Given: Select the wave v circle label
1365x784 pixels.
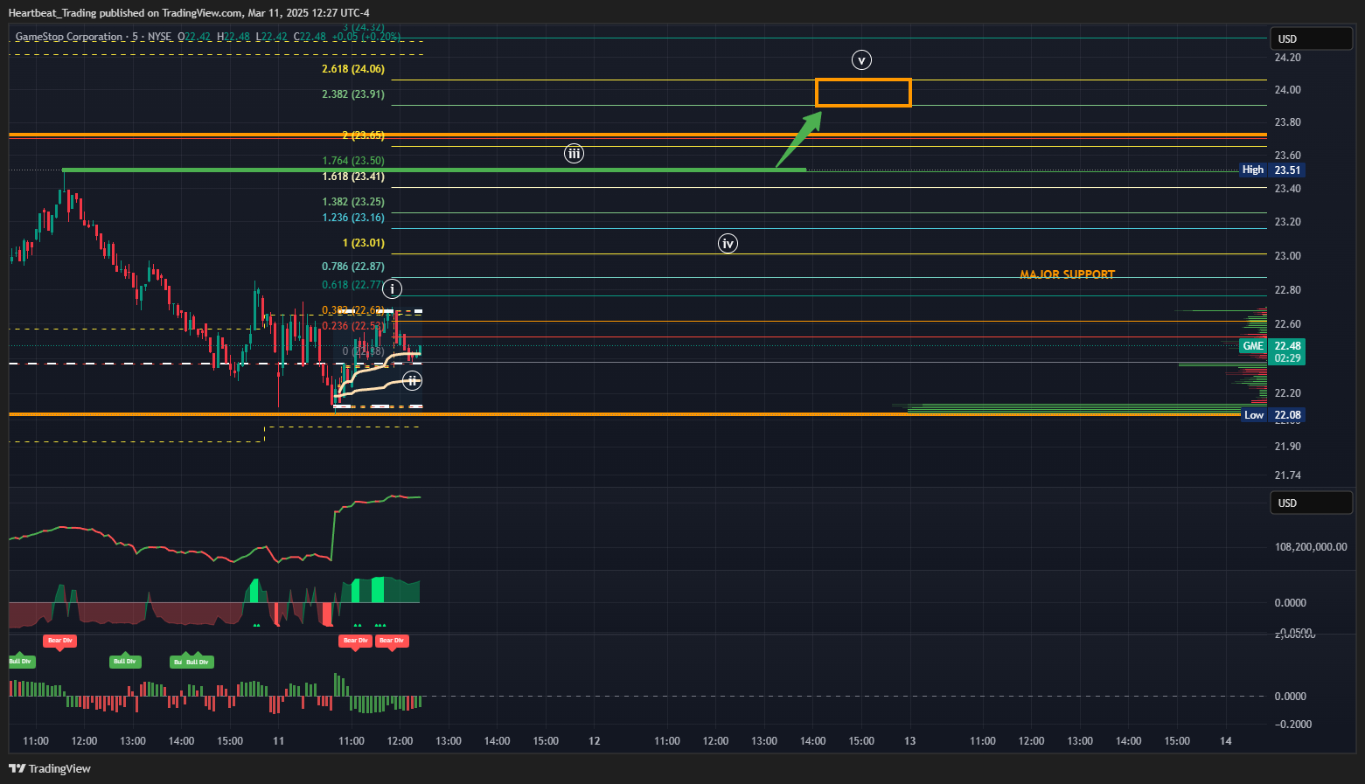Looking at the screenshot, I should pyautogui.click(x=862, y=60).
